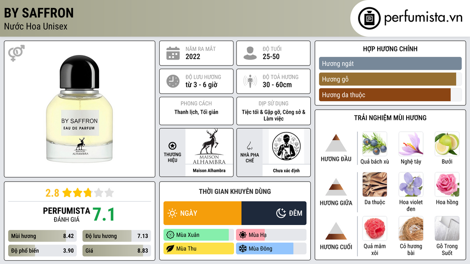Select the Quả bách xù note image

pos(375,144)
